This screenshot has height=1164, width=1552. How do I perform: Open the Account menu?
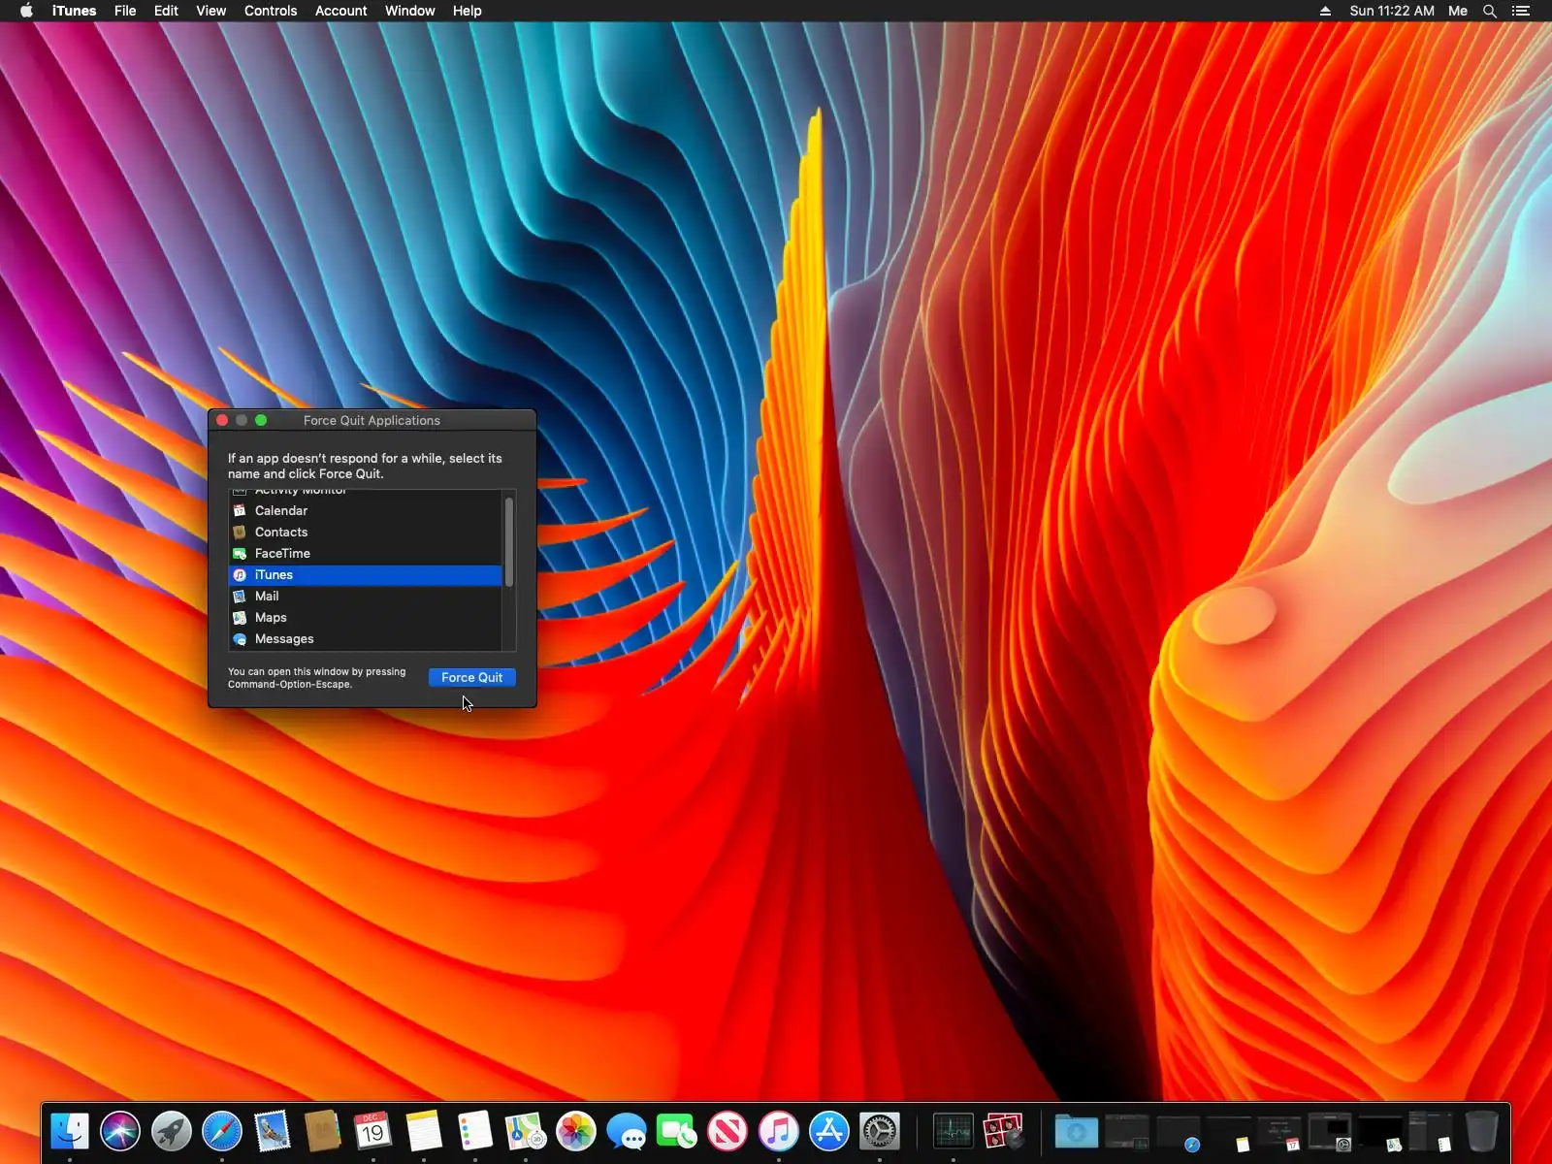[x=340, y=11]
